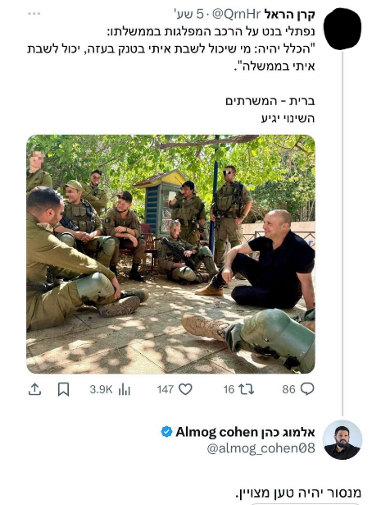Viewport: 372px width, 505px height.
Task: Open Almog Cohen's profile picture
Action: coord(343,439)
